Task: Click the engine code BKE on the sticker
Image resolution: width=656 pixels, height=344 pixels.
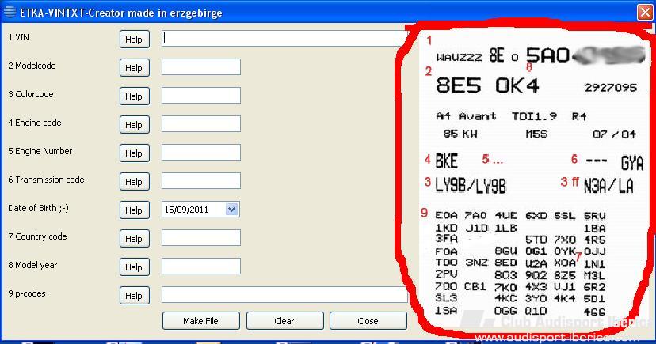Action: tap(446, 161)
